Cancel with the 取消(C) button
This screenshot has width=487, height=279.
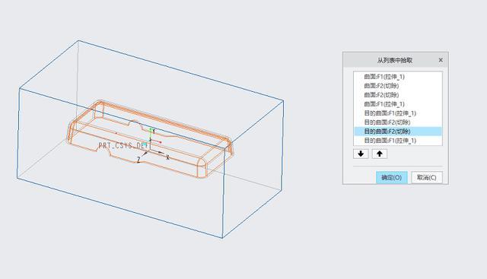pos(427,178)
